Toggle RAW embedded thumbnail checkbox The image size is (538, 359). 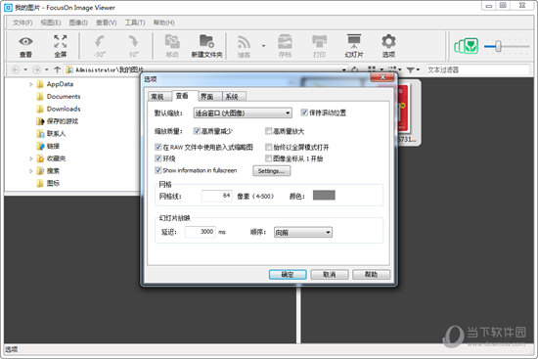pos(157,148)
